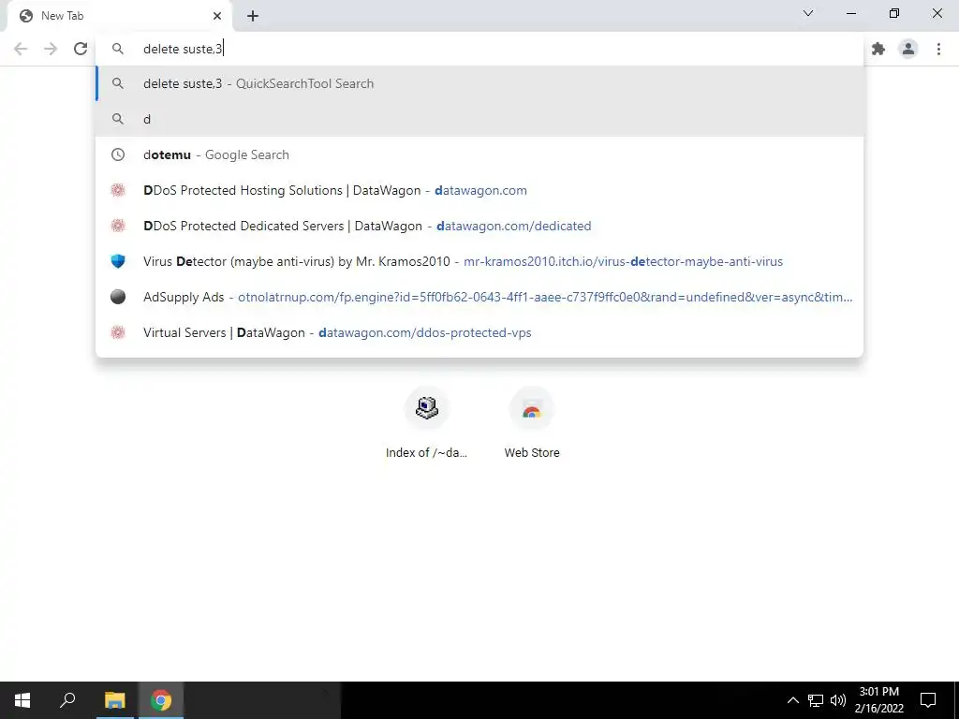Open the network status tray icon
This screenshot has width=959, height=719.
[x=816, y=700]
